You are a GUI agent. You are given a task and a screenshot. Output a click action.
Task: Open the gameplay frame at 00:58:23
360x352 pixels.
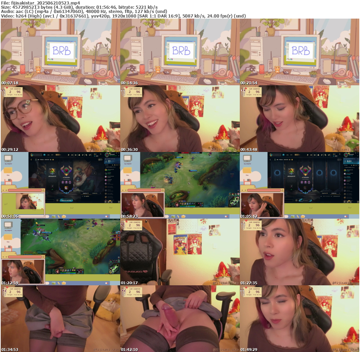coord(180,185)
